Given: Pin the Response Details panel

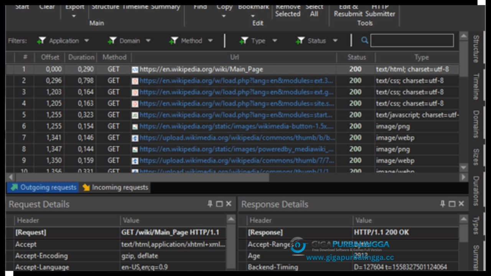Looking at the screenshot, I should click(443, 204).
